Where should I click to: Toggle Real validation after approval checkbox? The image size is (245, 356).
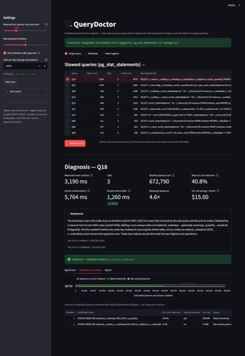point(5,53)
